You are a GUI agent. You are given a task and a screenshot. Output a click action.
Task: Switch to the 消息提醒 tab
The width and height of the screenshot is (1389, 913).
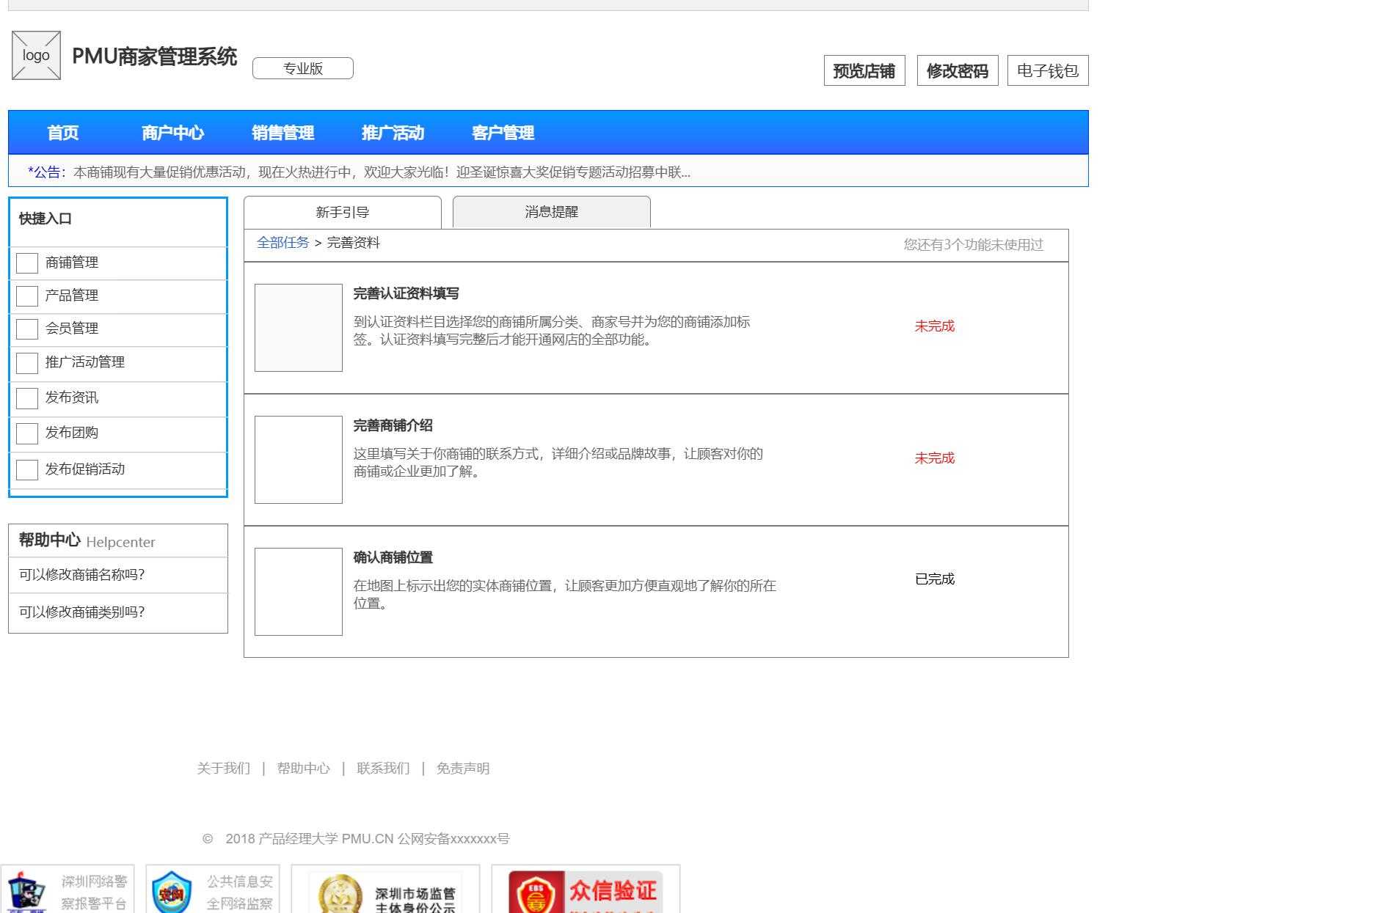pyautogui.click(x=550, y=212)
